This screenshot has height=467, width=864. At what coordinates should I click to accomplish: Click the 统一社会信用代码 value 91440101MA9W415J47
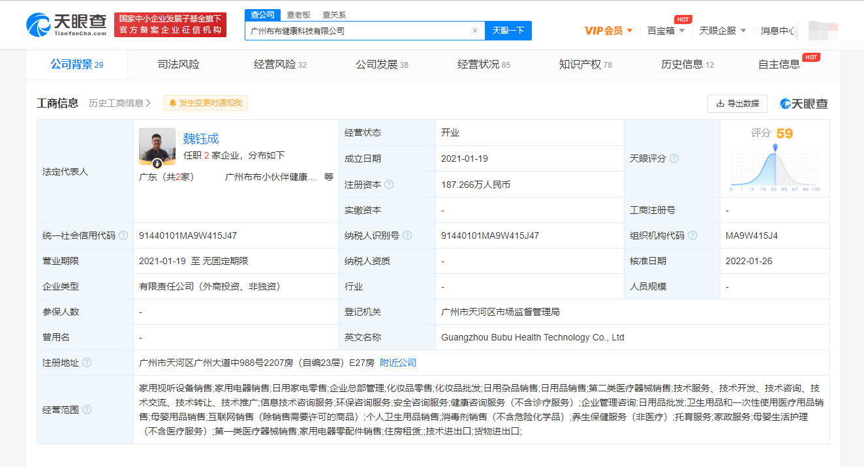click(188, 235)
